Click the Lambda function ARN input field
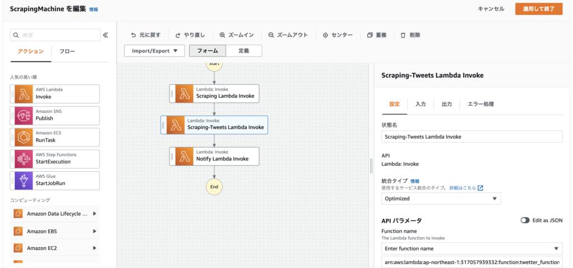Viewport: 573px width, 268px height. (x=472, y=262)
